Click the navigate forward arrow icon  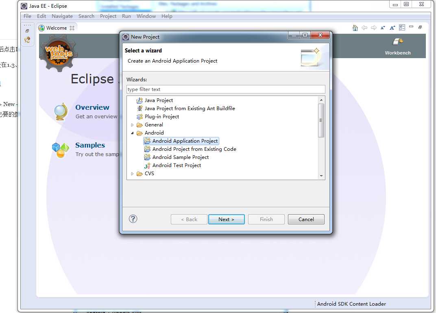point(374,28)
